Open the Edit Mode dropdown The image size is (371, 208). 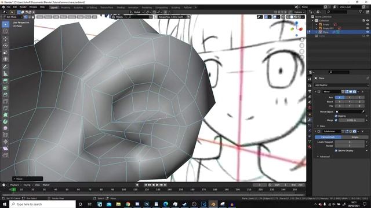[x=12, y=17]
